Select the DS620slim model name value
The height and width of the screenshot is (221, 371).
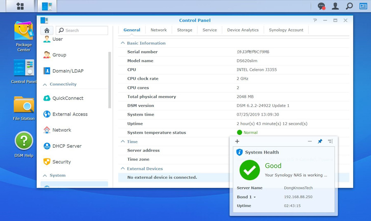pos(247,60)
